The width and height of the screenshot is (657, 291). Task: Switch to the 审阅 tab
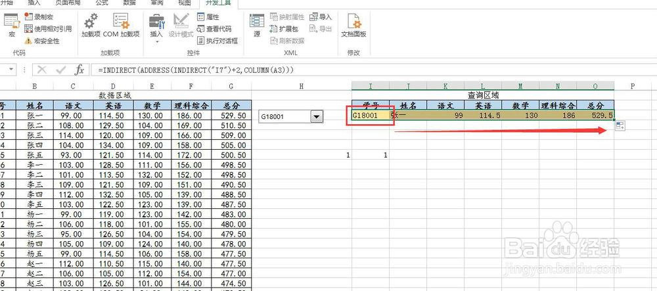(157, 3)
